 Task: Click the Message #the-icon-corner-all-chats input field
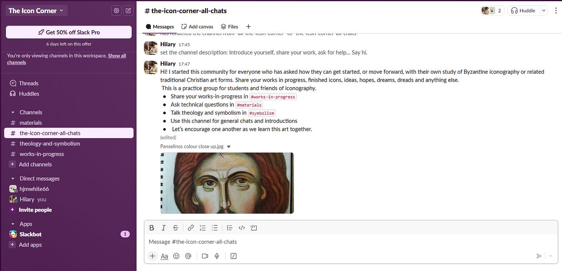click(x=351, y=242)
